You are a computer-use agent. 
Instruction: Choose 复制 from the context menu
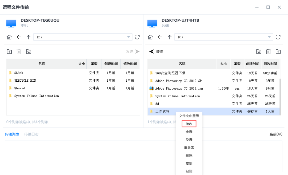pyautogui.click(x=189, y=163)
